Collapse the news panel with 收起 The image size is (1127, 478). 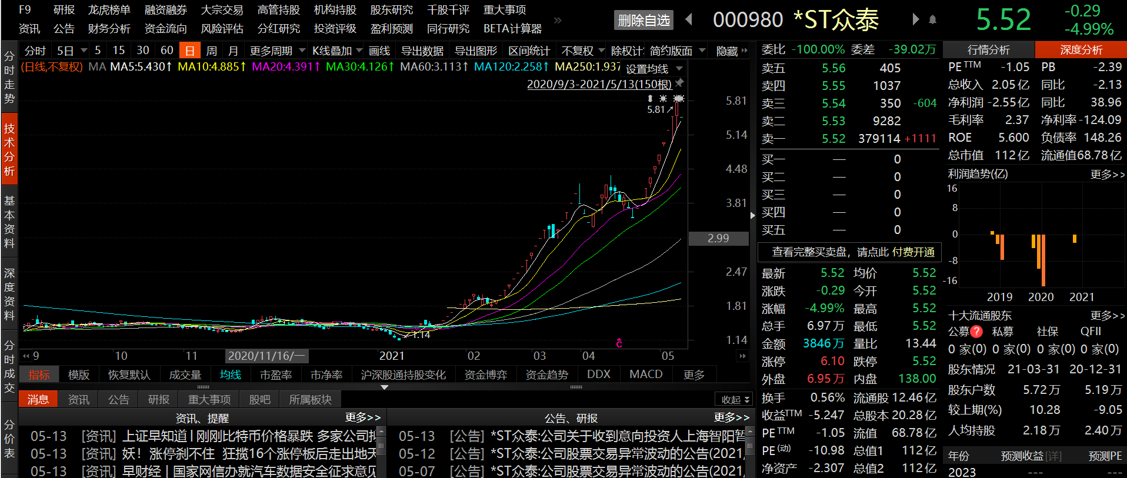(x=735, y=399)
